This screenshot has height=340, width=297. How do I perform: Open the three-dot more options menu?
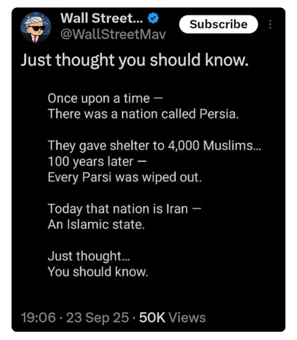point(270,24)
